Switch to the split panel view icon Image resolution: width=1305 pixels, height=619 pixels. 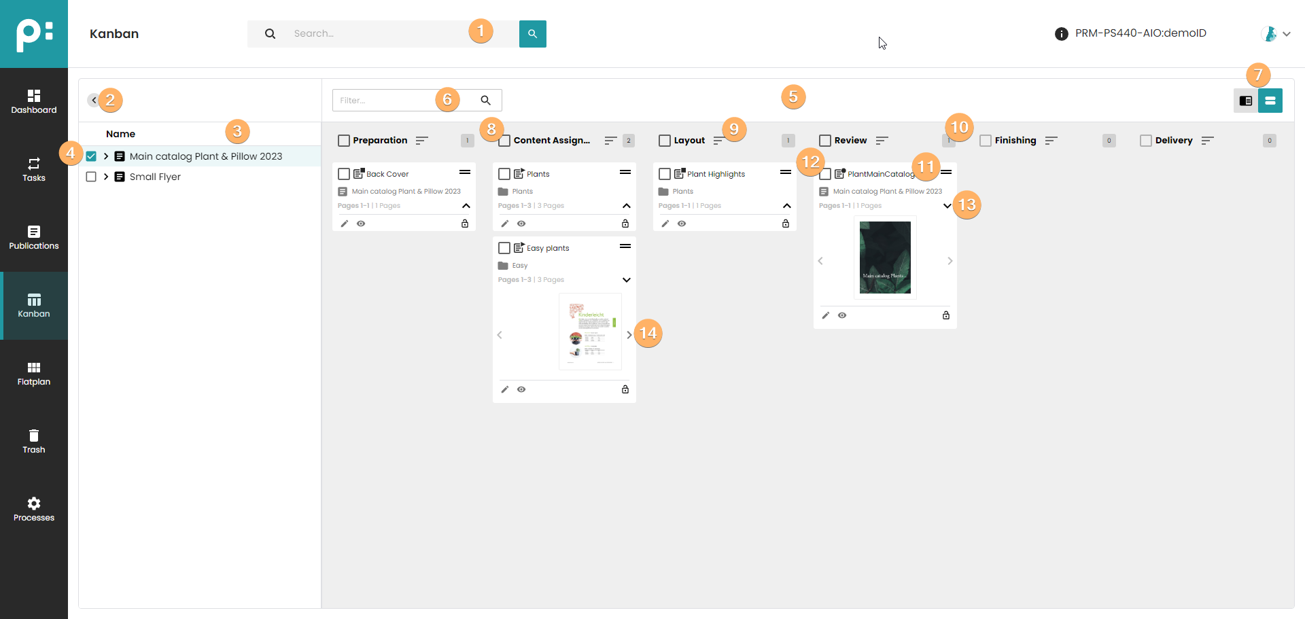(x=1245, y=101)
